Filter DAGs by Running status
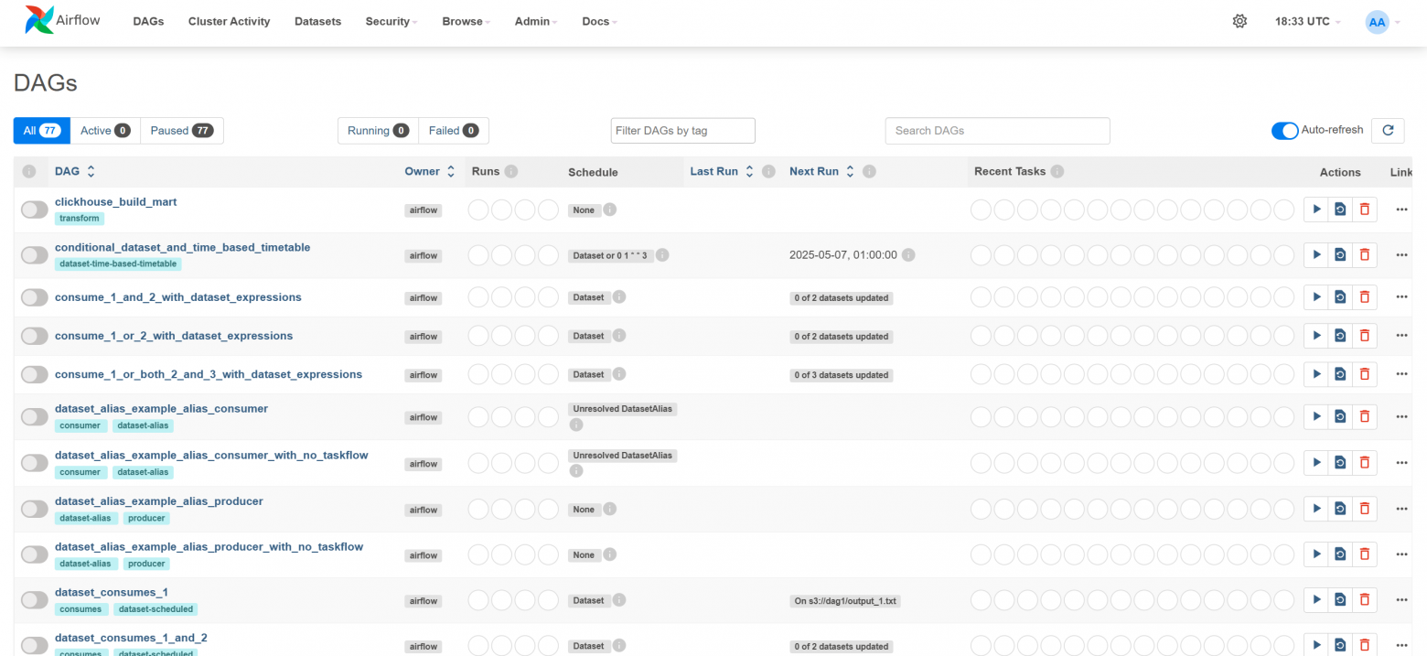The image size is (1427, 656). [x=378, y=131]
